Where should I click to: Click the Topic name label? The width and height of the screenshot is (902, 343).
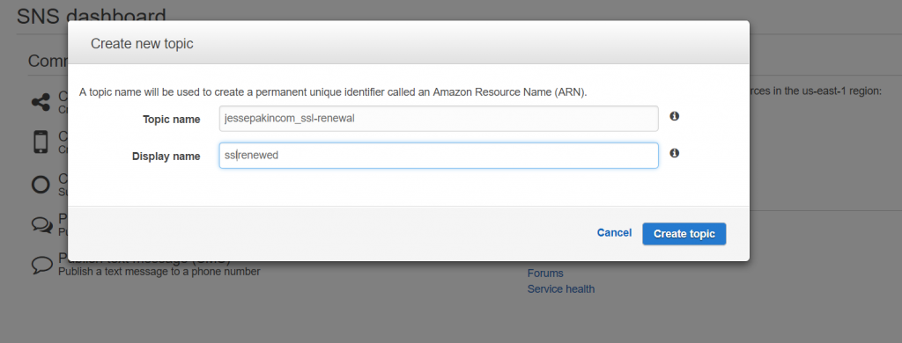point(172,120)
